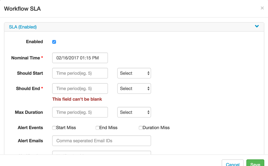This screenshot has width=268, height=166.
Task: Collapse the SLA panel chevron icon
Action: tap(257, 26)
